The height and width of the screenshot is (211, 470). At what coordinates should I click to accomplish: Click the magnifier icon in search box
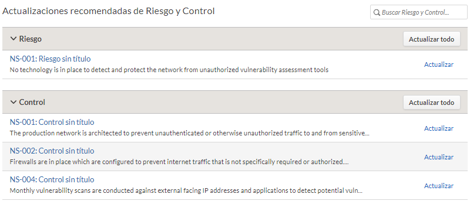coord(377,12)
